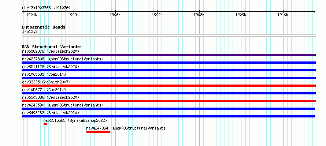The width and height of the screenshot is (326, 146).
Task: Open the nsv4237808 gnomADStructuralVariants label
Action: (x=63, y=59)
